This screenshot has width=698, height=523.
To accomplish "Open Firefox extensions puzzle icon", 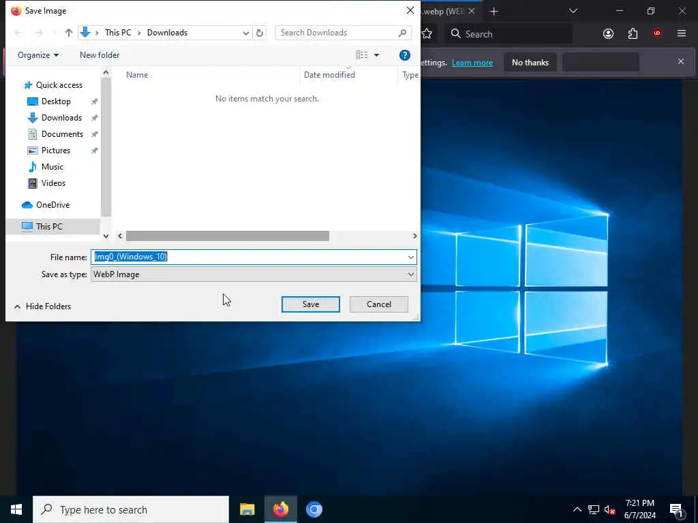I will click(x=633, y=34).
